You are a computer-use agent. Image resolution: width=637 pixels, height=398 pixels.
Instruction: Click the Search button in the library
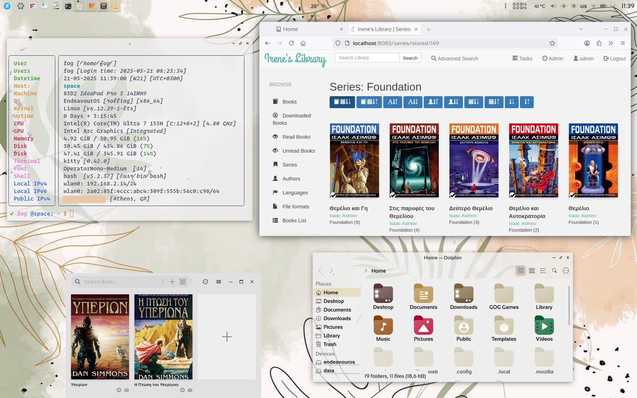coord(410,58)
